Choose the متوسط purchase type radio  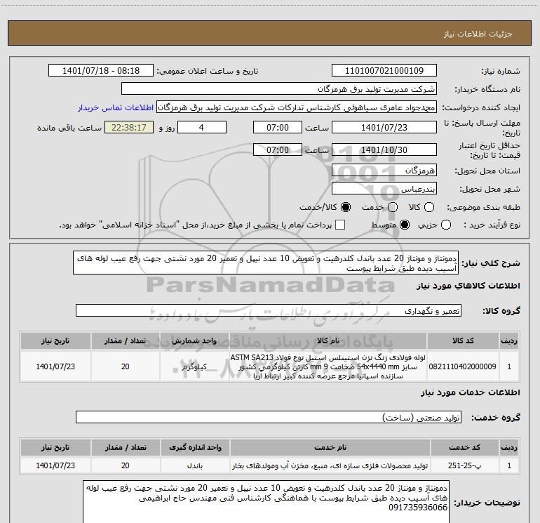click(405, 225)
